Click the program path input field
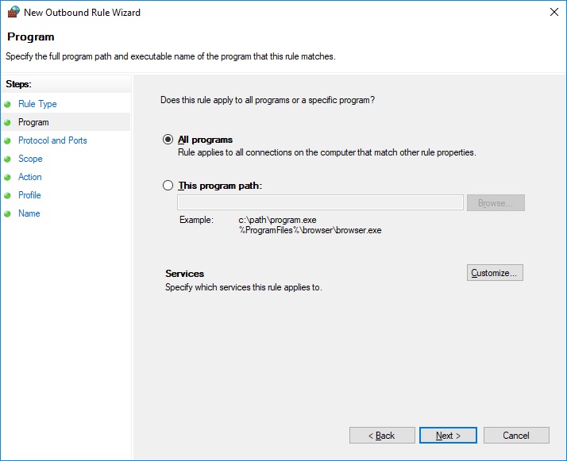This screenshot has height=461, width=567. click(320, 202)
